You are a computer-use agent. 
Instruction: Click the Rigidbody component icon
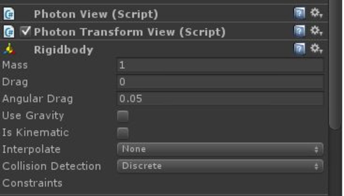coord(9,49)
